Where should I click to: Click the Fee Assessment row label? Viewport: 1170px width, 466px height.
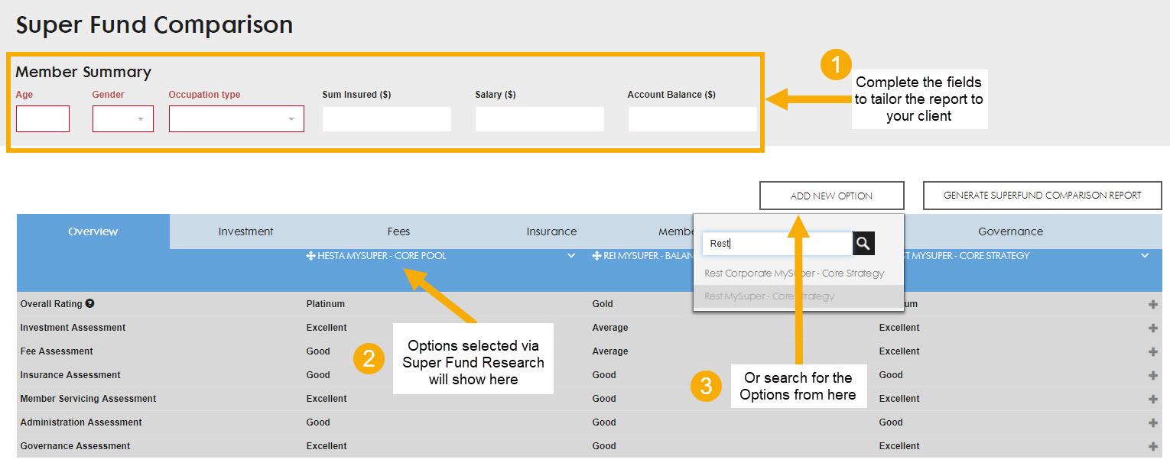click(57, 351)
